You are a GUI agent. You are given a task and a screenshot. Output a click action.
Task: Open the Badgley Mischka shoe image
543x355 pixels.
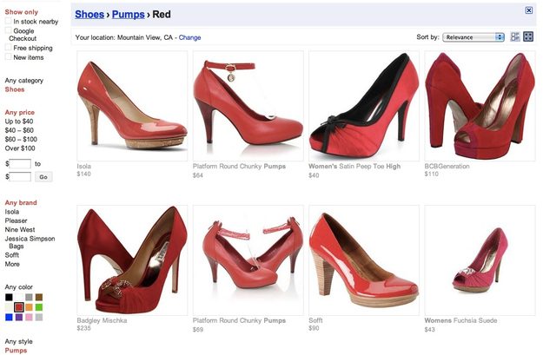tap(132, 260)
